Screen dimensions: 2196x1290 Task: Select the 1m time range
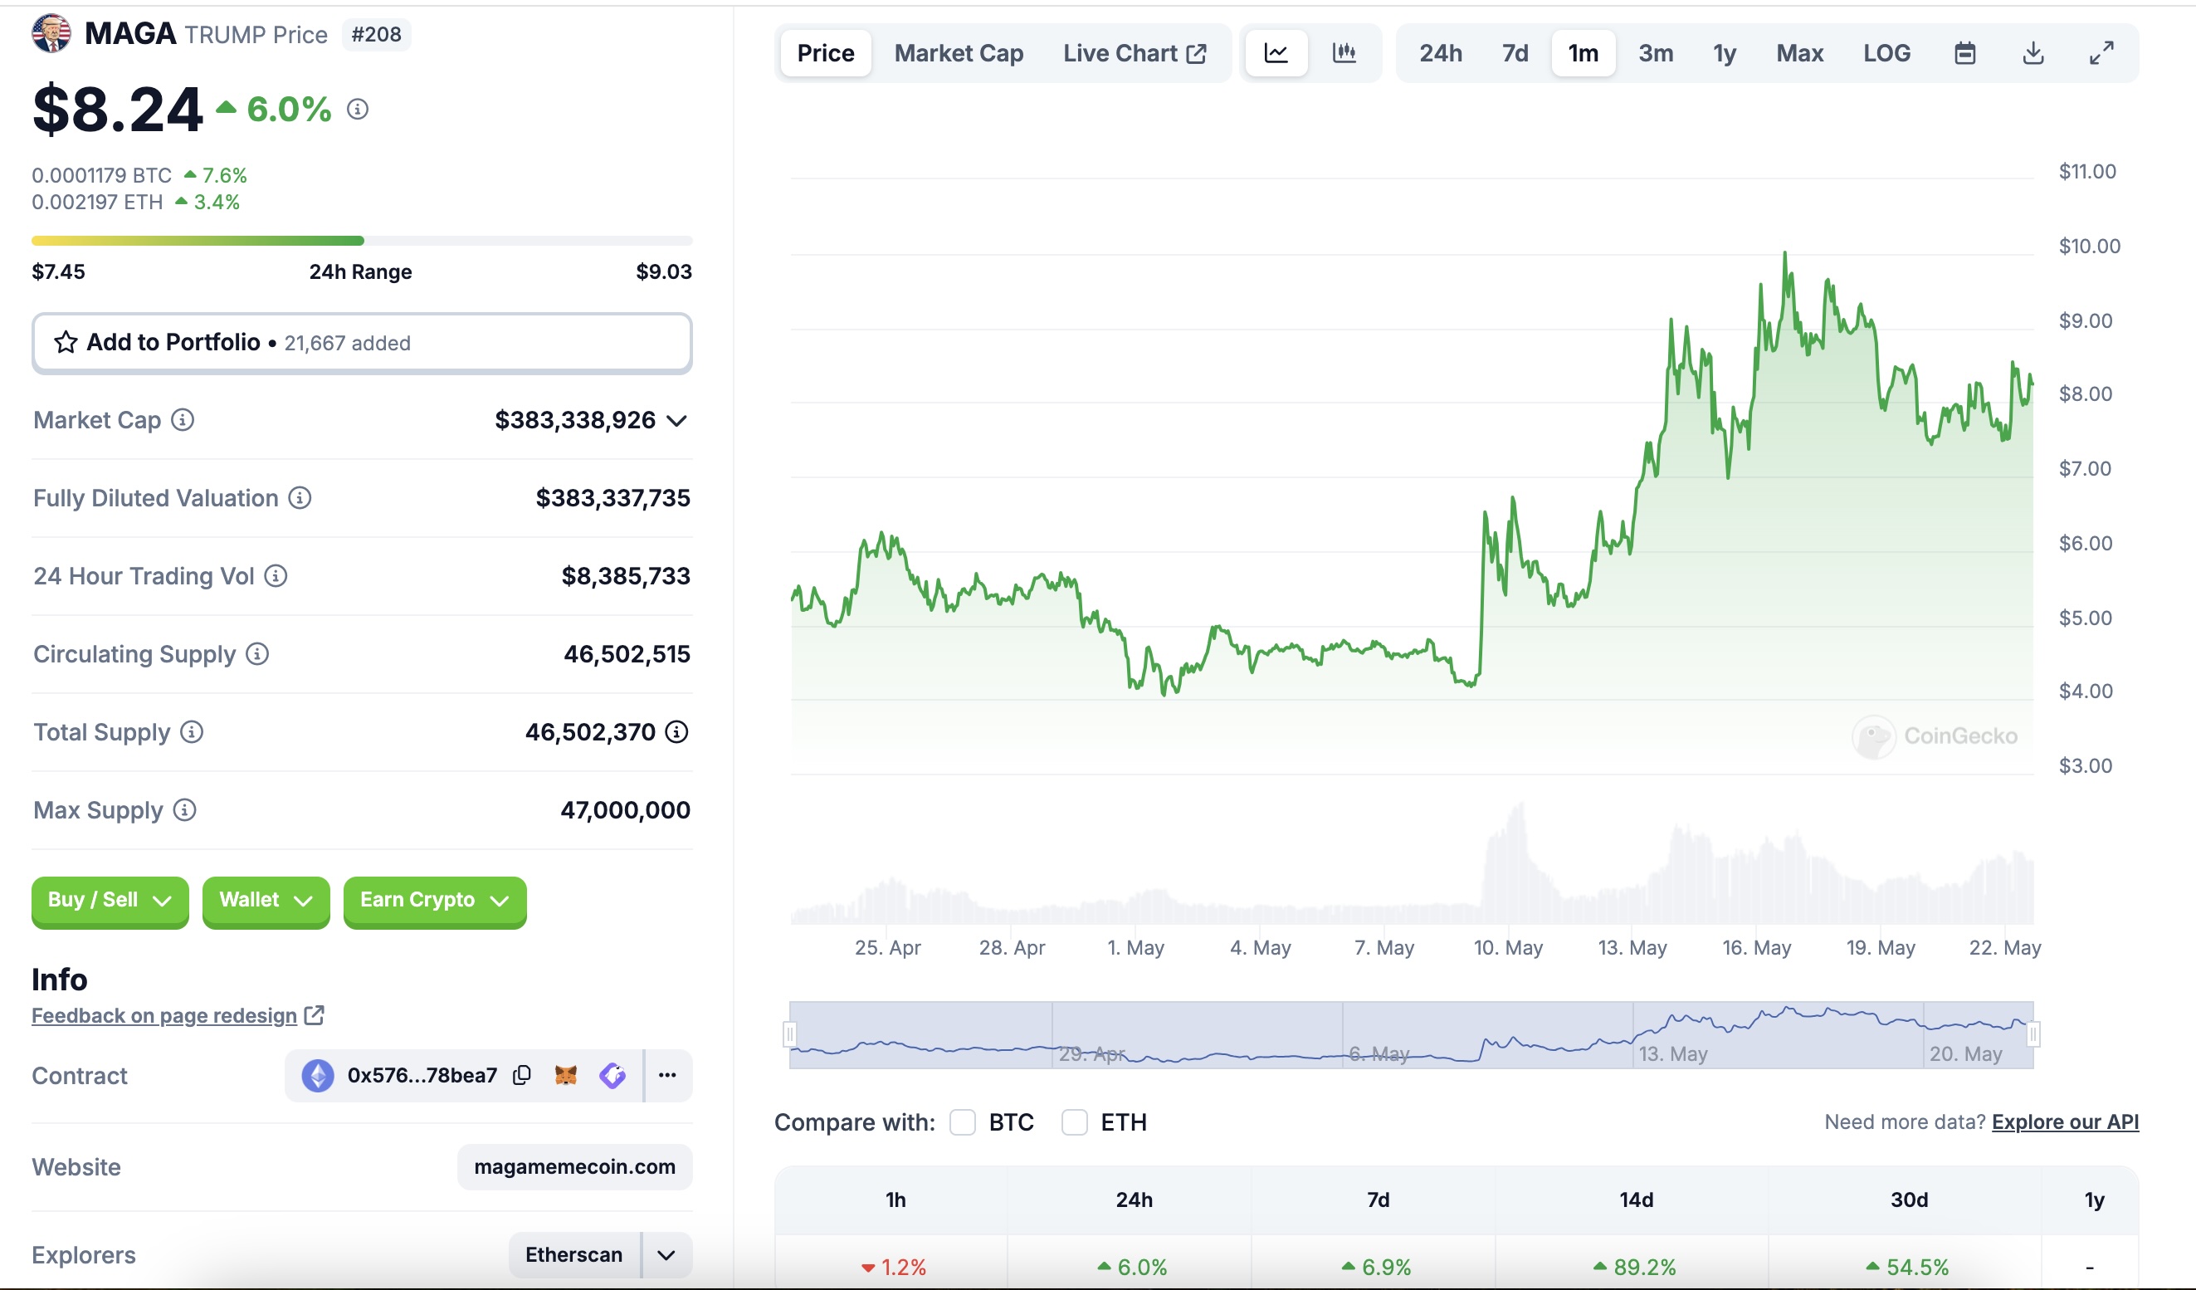pyautogui.click(x=1584, y=53)
